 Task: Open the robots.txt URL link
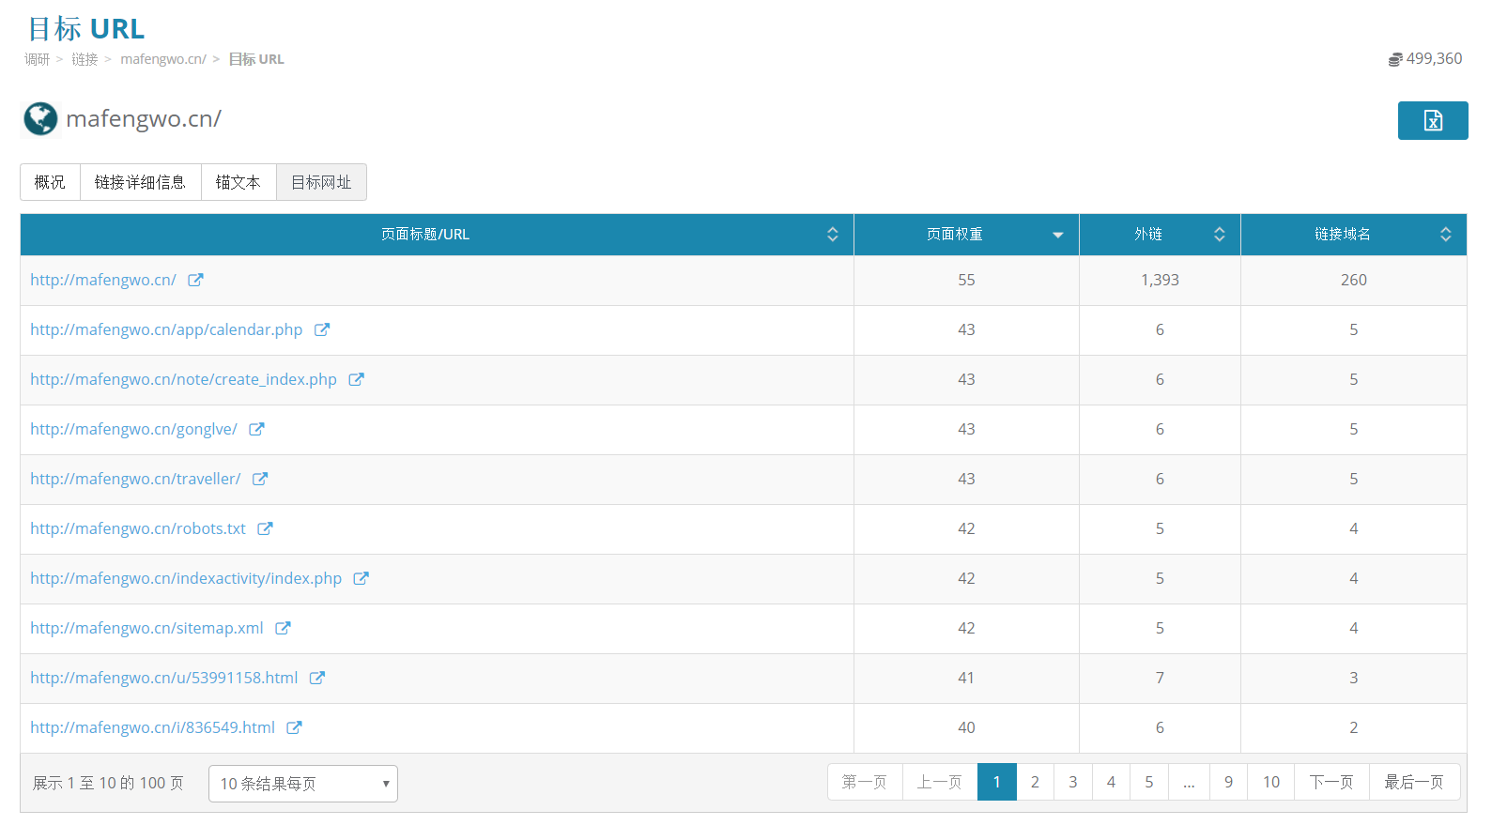point(138,528)
